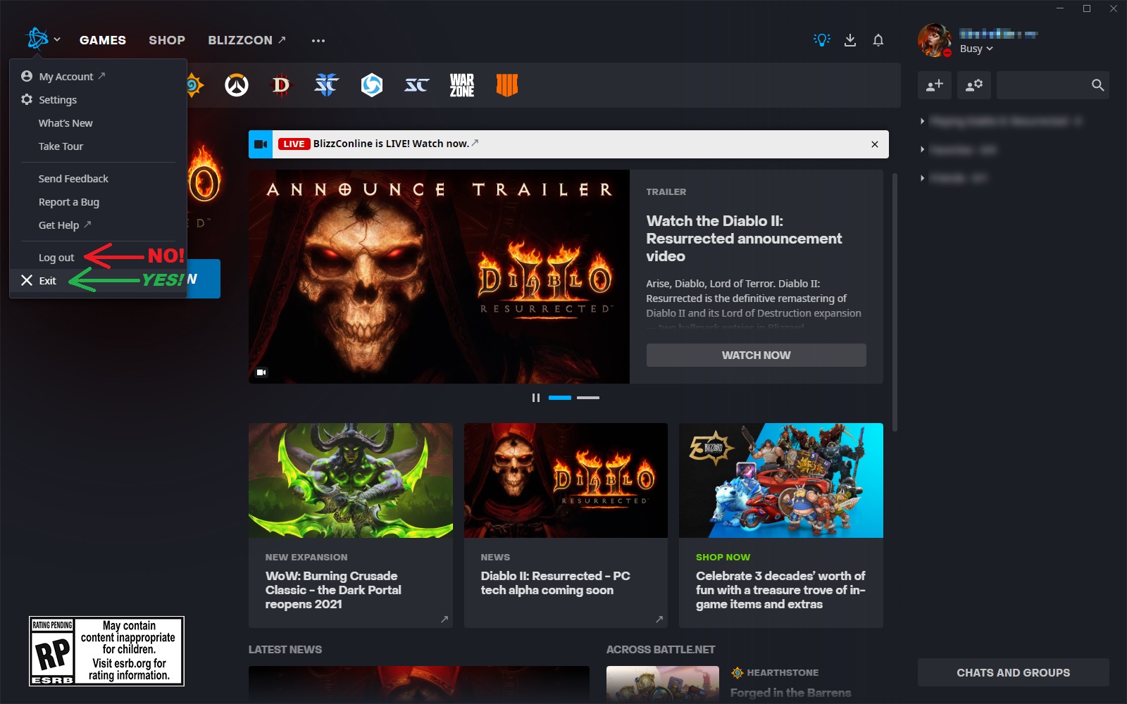Open the lightbulb tips icon
1127x704 pixels.
822,40
